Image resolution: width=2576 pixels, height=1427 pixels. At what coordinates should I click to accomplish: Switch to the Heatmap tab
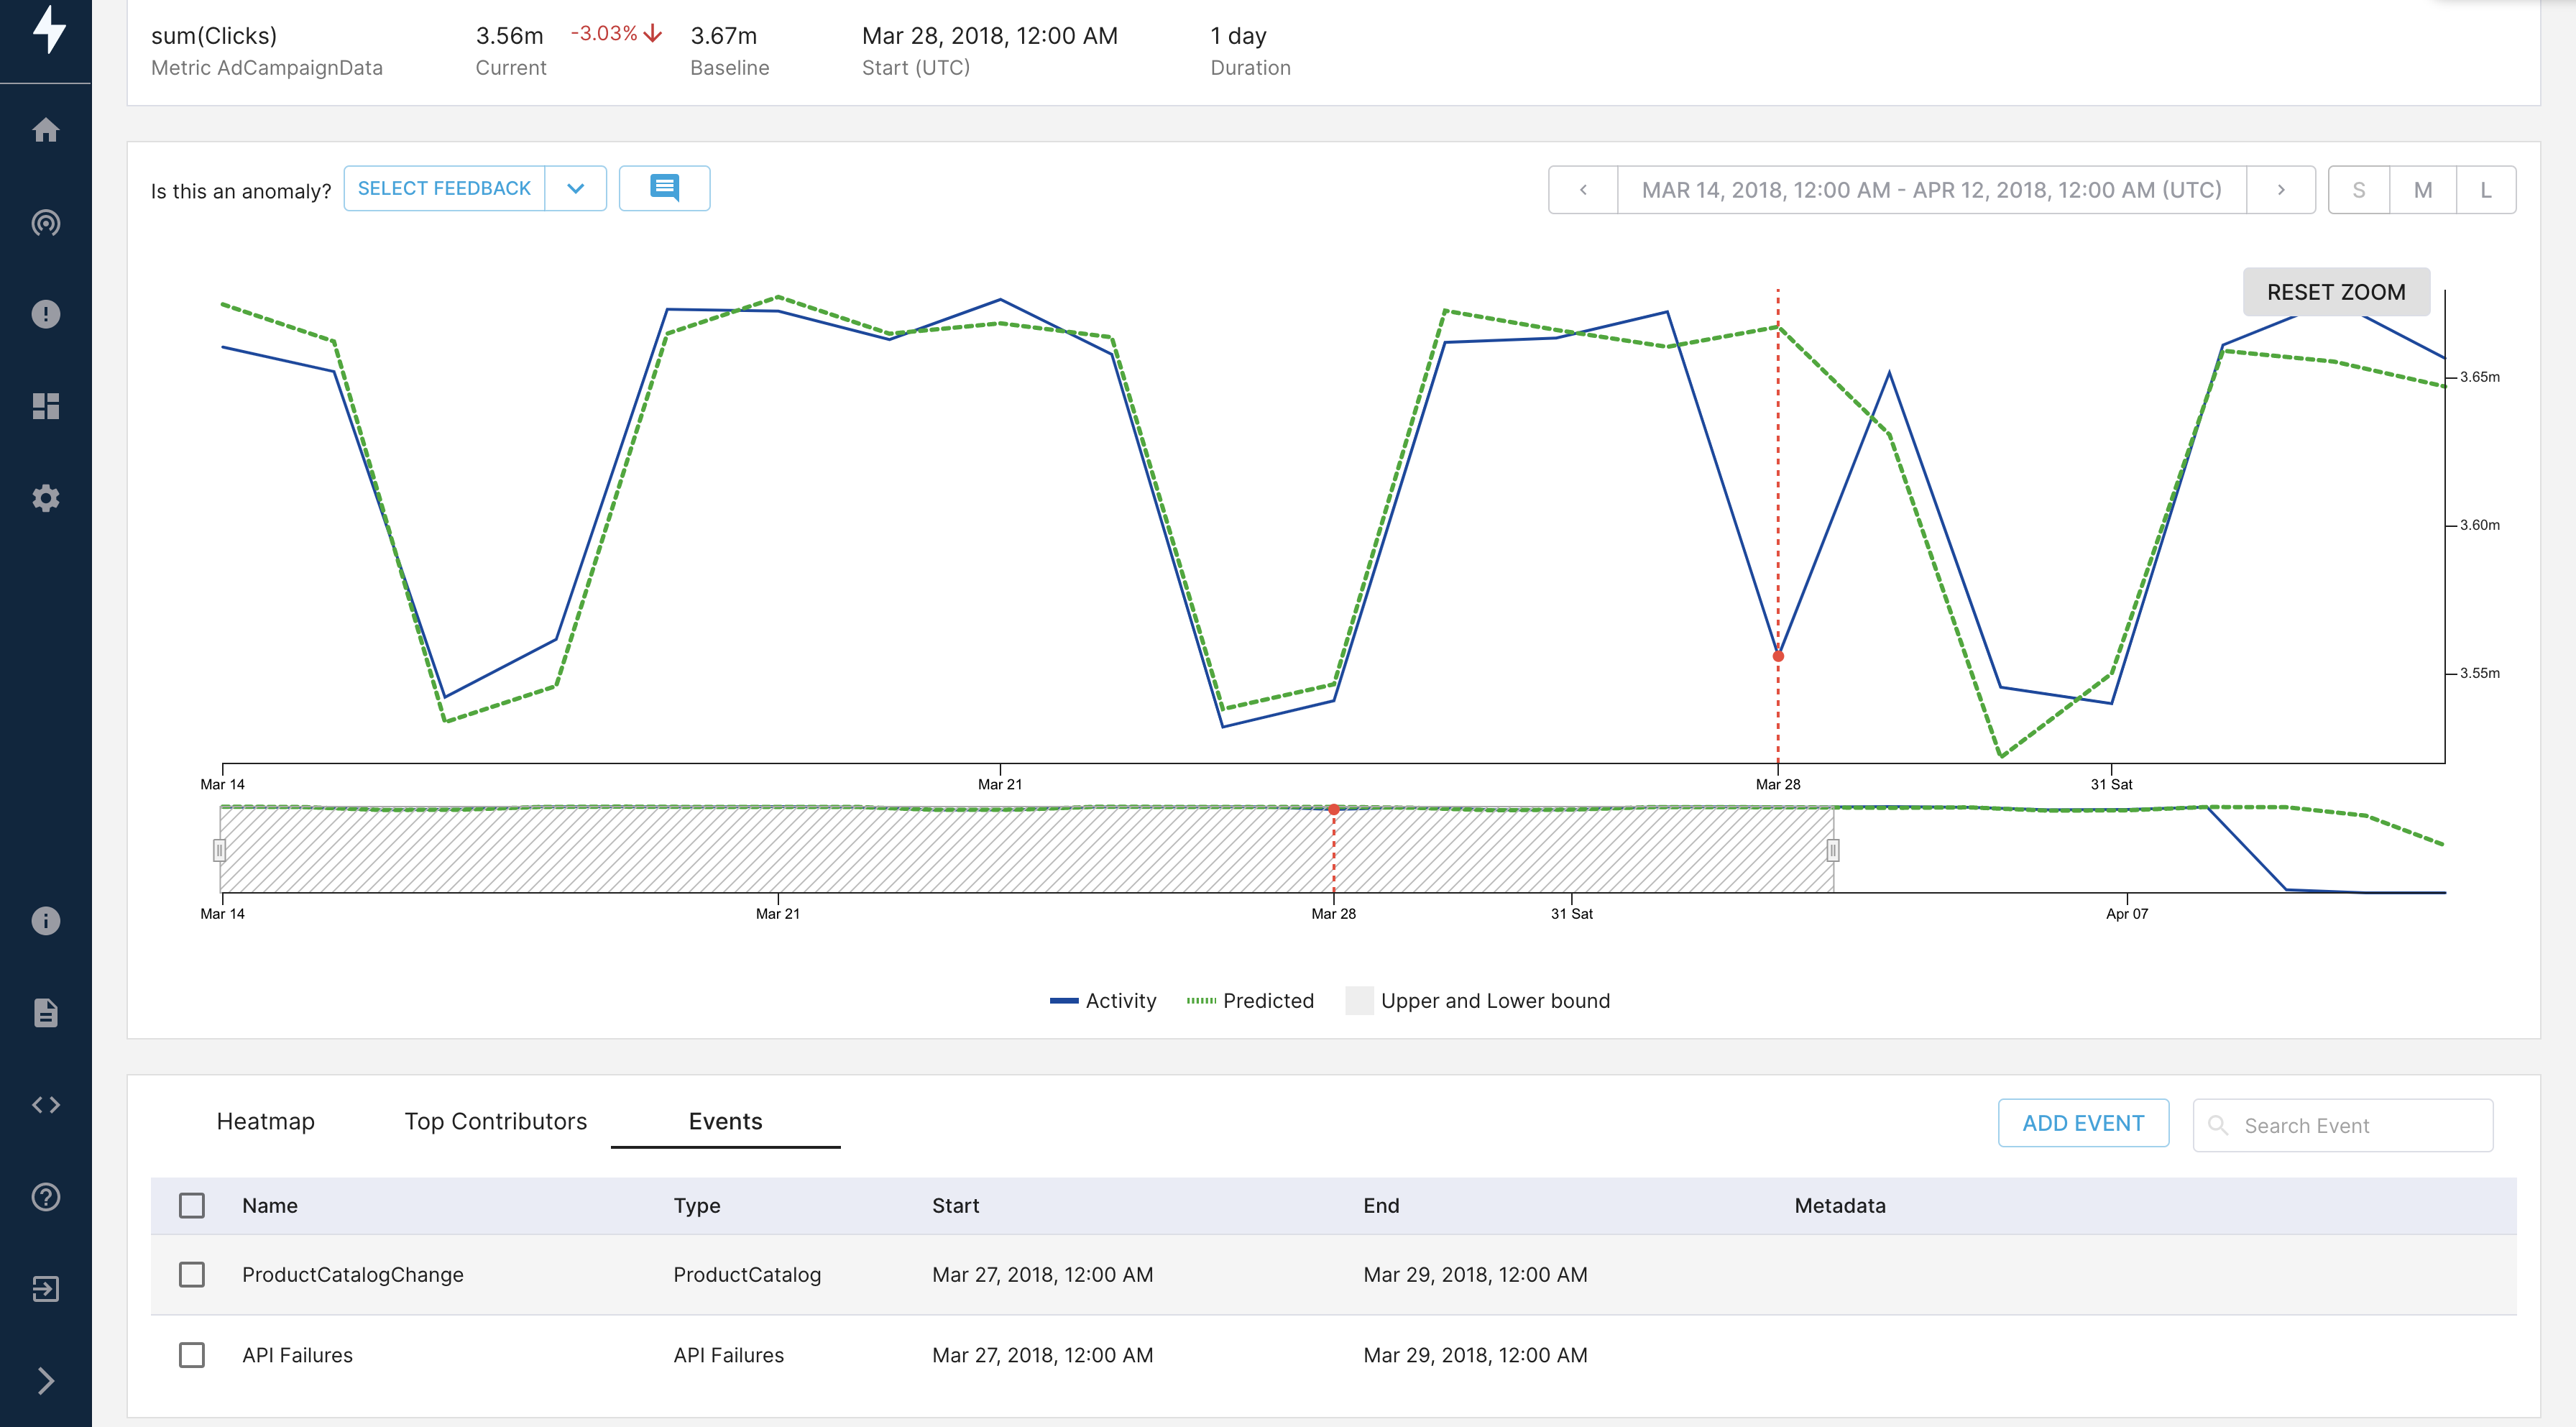pos(265,1121)
